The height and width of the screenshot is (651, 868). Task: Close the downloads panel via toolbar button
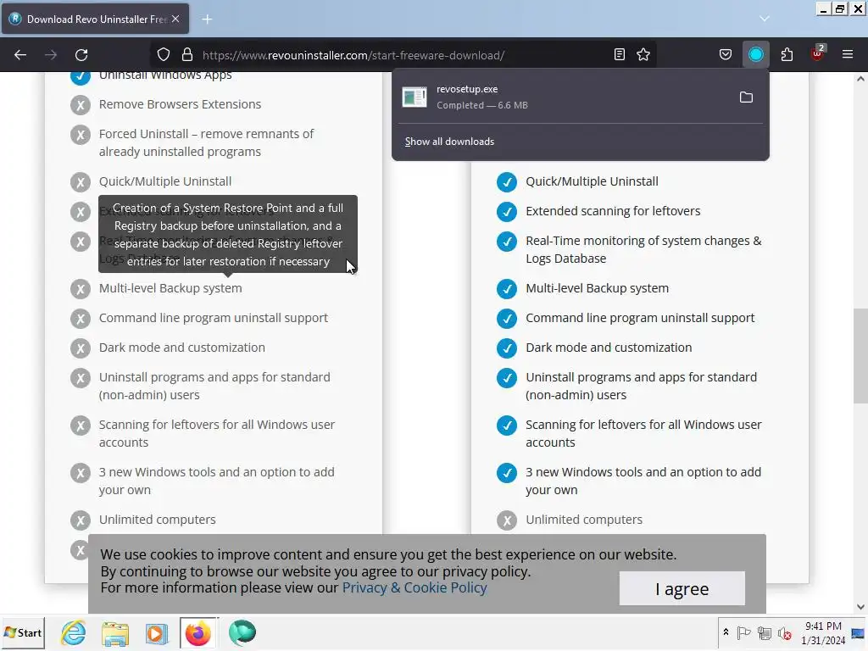click(x=755, y=55)
